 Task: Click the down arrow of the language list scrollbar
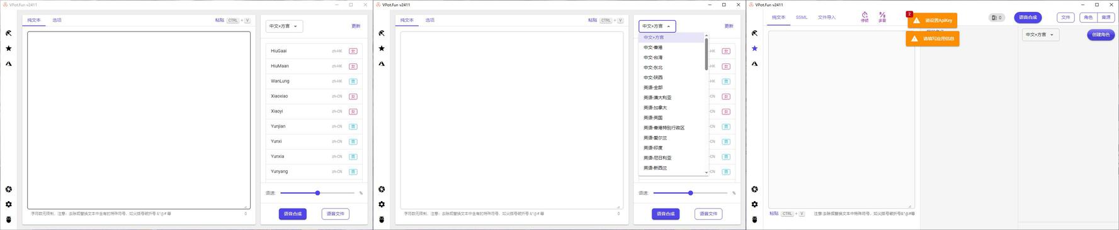tap(706, 172)
